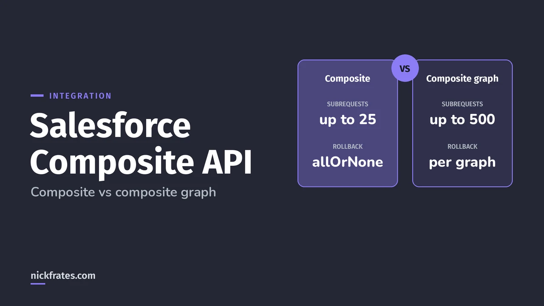The height and width of the screenshot is (306, 544).
Task: Select the "up to 500" subrequests value
Action: tap(462, 120)
